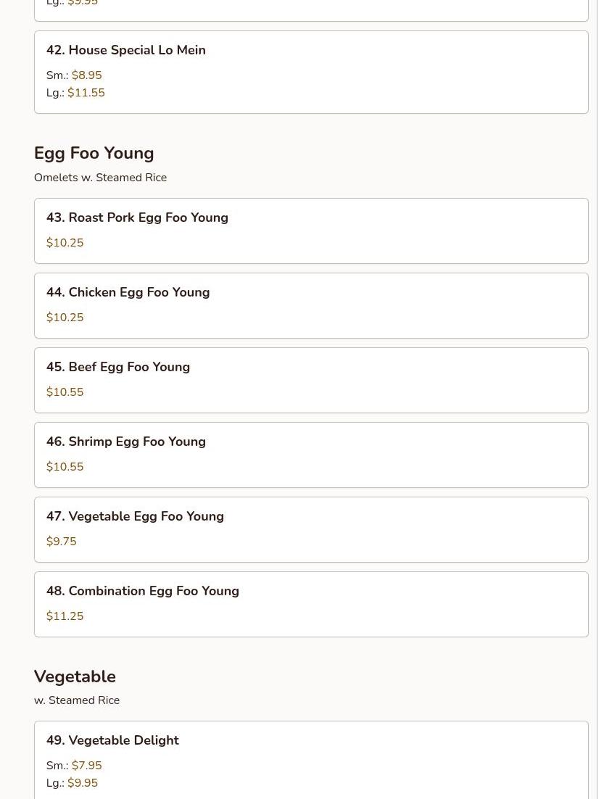This screenshot has width=612, height=799.
Task: Choose 44. Chicken Egg Foo Young
Action: click(128, 292)
